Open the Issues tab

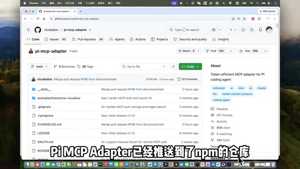coord(55,39)
